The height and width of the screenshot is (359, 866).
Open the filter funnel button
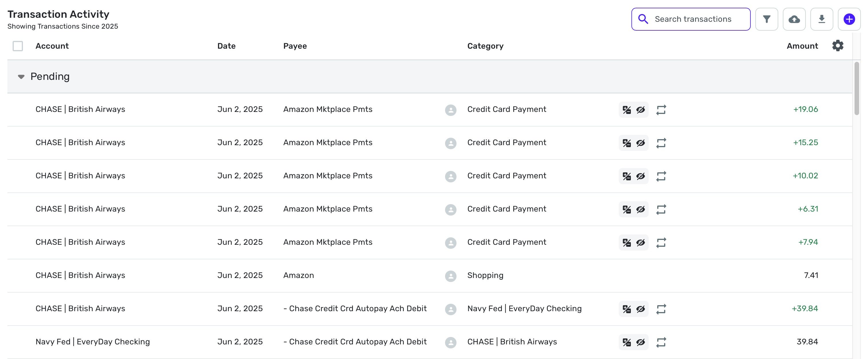click(x=766, y=19)
